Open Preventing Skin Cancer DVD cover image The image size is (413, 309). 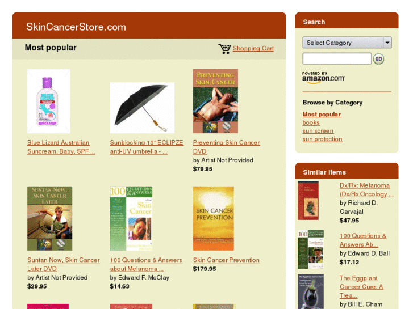pos(215,101)
